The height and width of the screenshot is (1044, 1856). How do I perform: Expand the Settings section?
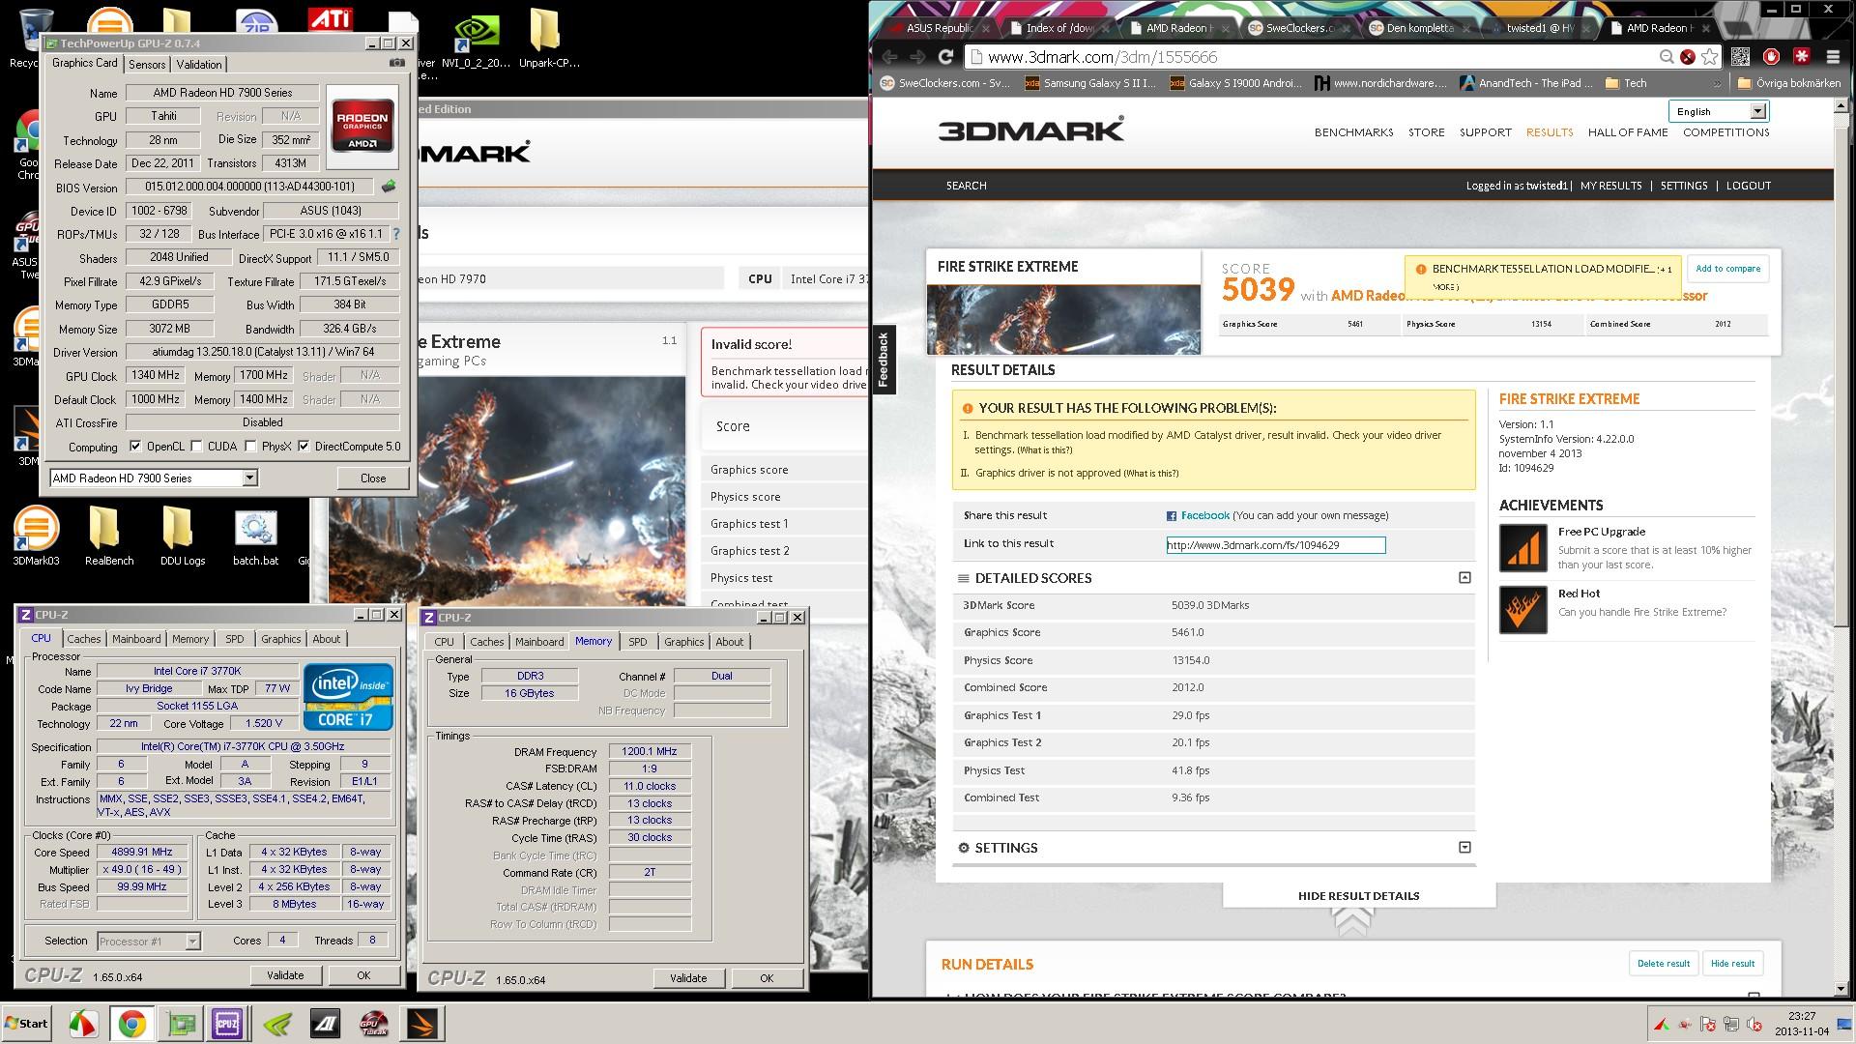[1464, 847]
